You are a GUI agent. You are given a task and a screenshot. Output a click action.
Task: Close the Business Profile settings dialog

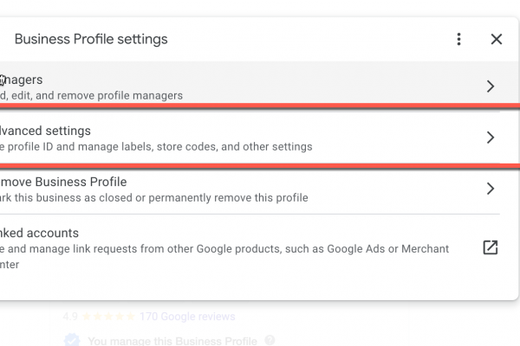coord(497,39)
